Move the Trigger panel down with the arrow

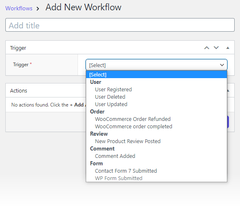coord(216,48)
